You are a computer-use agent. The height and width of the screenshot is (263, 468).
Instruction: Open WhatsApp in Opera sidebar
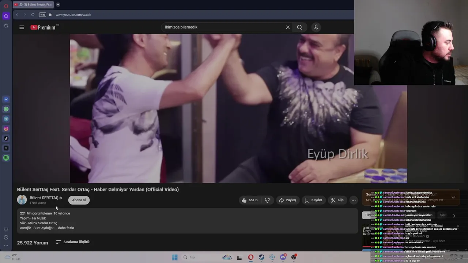pyautogui.click(x=6, y=109)
